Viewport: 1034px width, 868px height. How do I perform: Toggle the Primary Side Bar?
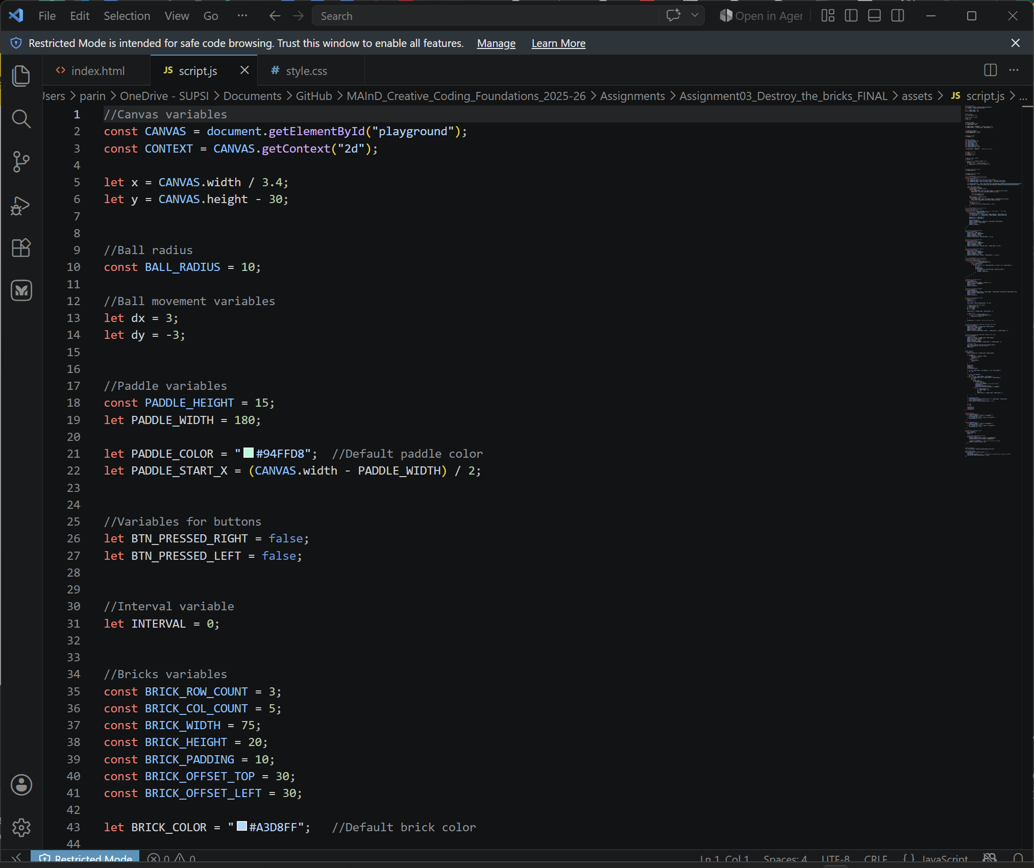(x=851, y=16)
